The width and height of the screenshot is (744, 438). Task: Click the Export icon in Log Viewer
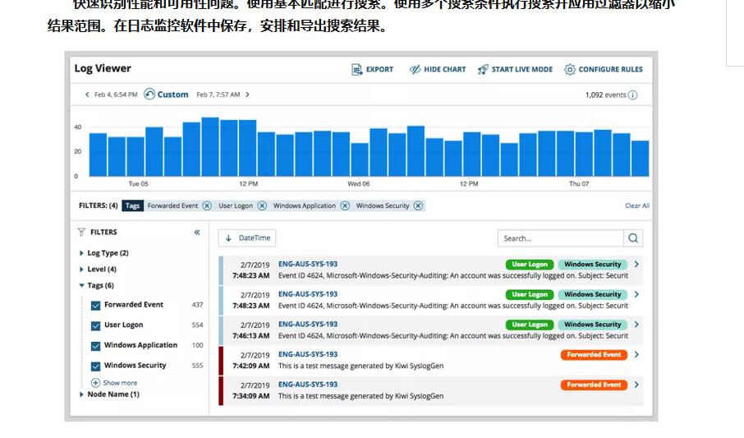click(x=357, y=70)
